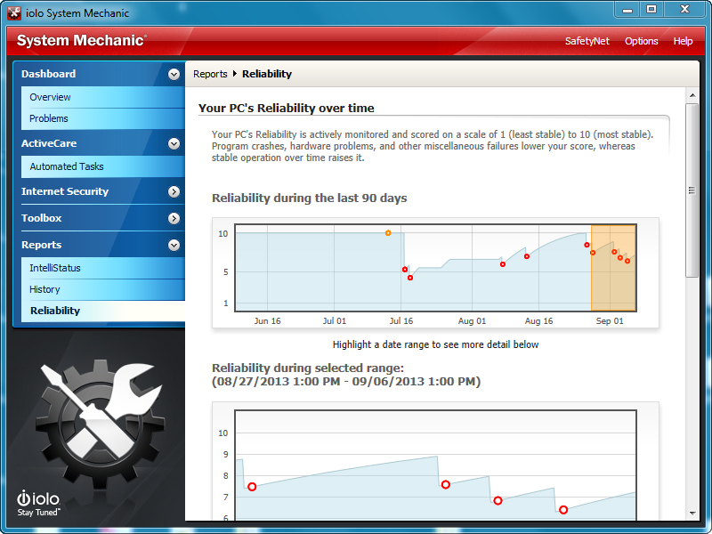Image resolution: width=712 pixels, height=534 pixels.
Task: Click the scroll up arrow
Action: pos(692,95)
